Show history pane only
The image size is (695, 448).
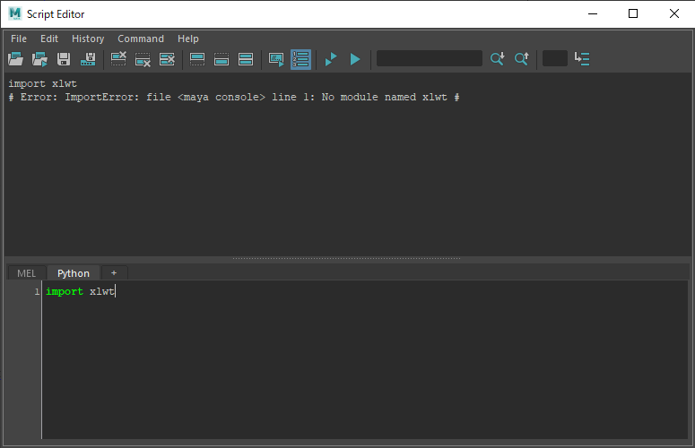click(197, 59)
